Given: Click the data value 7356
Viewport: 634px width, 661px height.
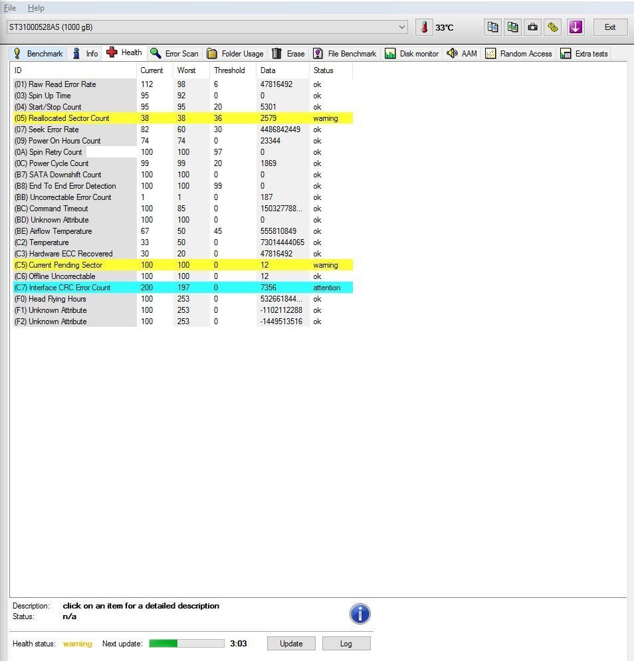Looking at the screenshot, I should pyautogui.click(x=268, y=288).
